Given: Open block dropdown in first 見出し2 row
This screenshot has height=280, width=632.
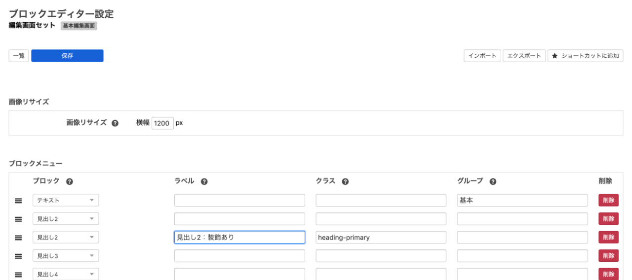Looking at the screenshot, I should click(x=66, y=219).
